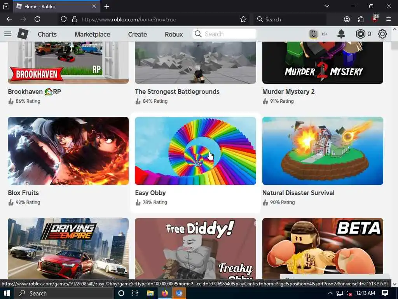
Task: Click the browser forward arrow
Action: point(23,19)
